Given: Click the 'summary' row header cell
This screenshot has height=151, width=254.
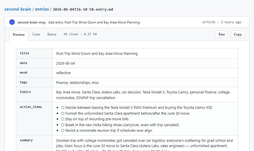Looking at the screenshot, I should click(34, 143).
